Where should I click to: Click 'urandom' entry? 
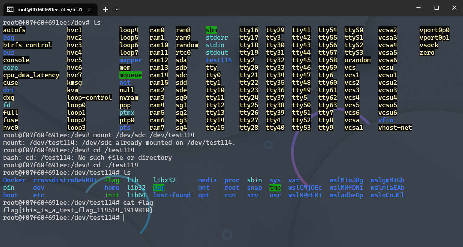pyautogui.click(x=358, y=60)
